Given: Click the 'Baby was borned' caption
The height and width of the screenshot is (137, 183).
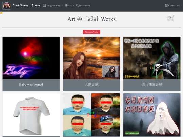Looking at the screenshot, I should click(x=31, y=84).
